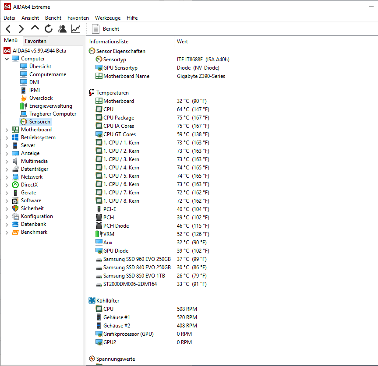Click the Netzwerk network icon
The image size is (378, 366).
[x=15, y=176]
